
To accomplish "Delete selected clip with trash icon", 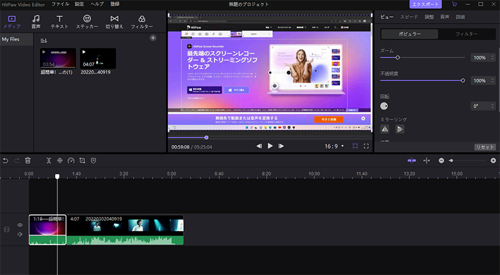I will click(x=27, y=161).
